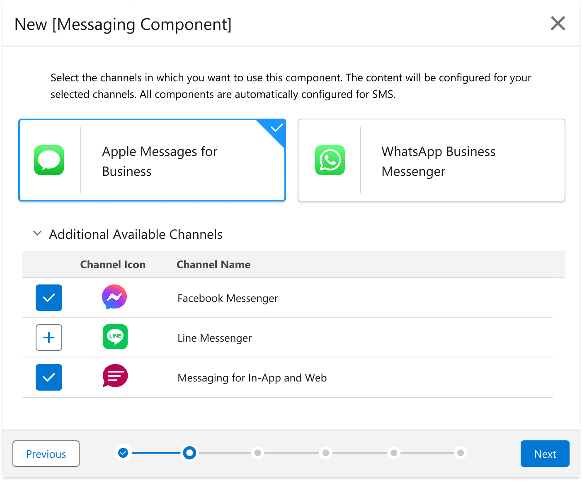Image resolution: width=582 pixels, height=481 pixels.
Task: Click the current second progress step
Action: 189,453
